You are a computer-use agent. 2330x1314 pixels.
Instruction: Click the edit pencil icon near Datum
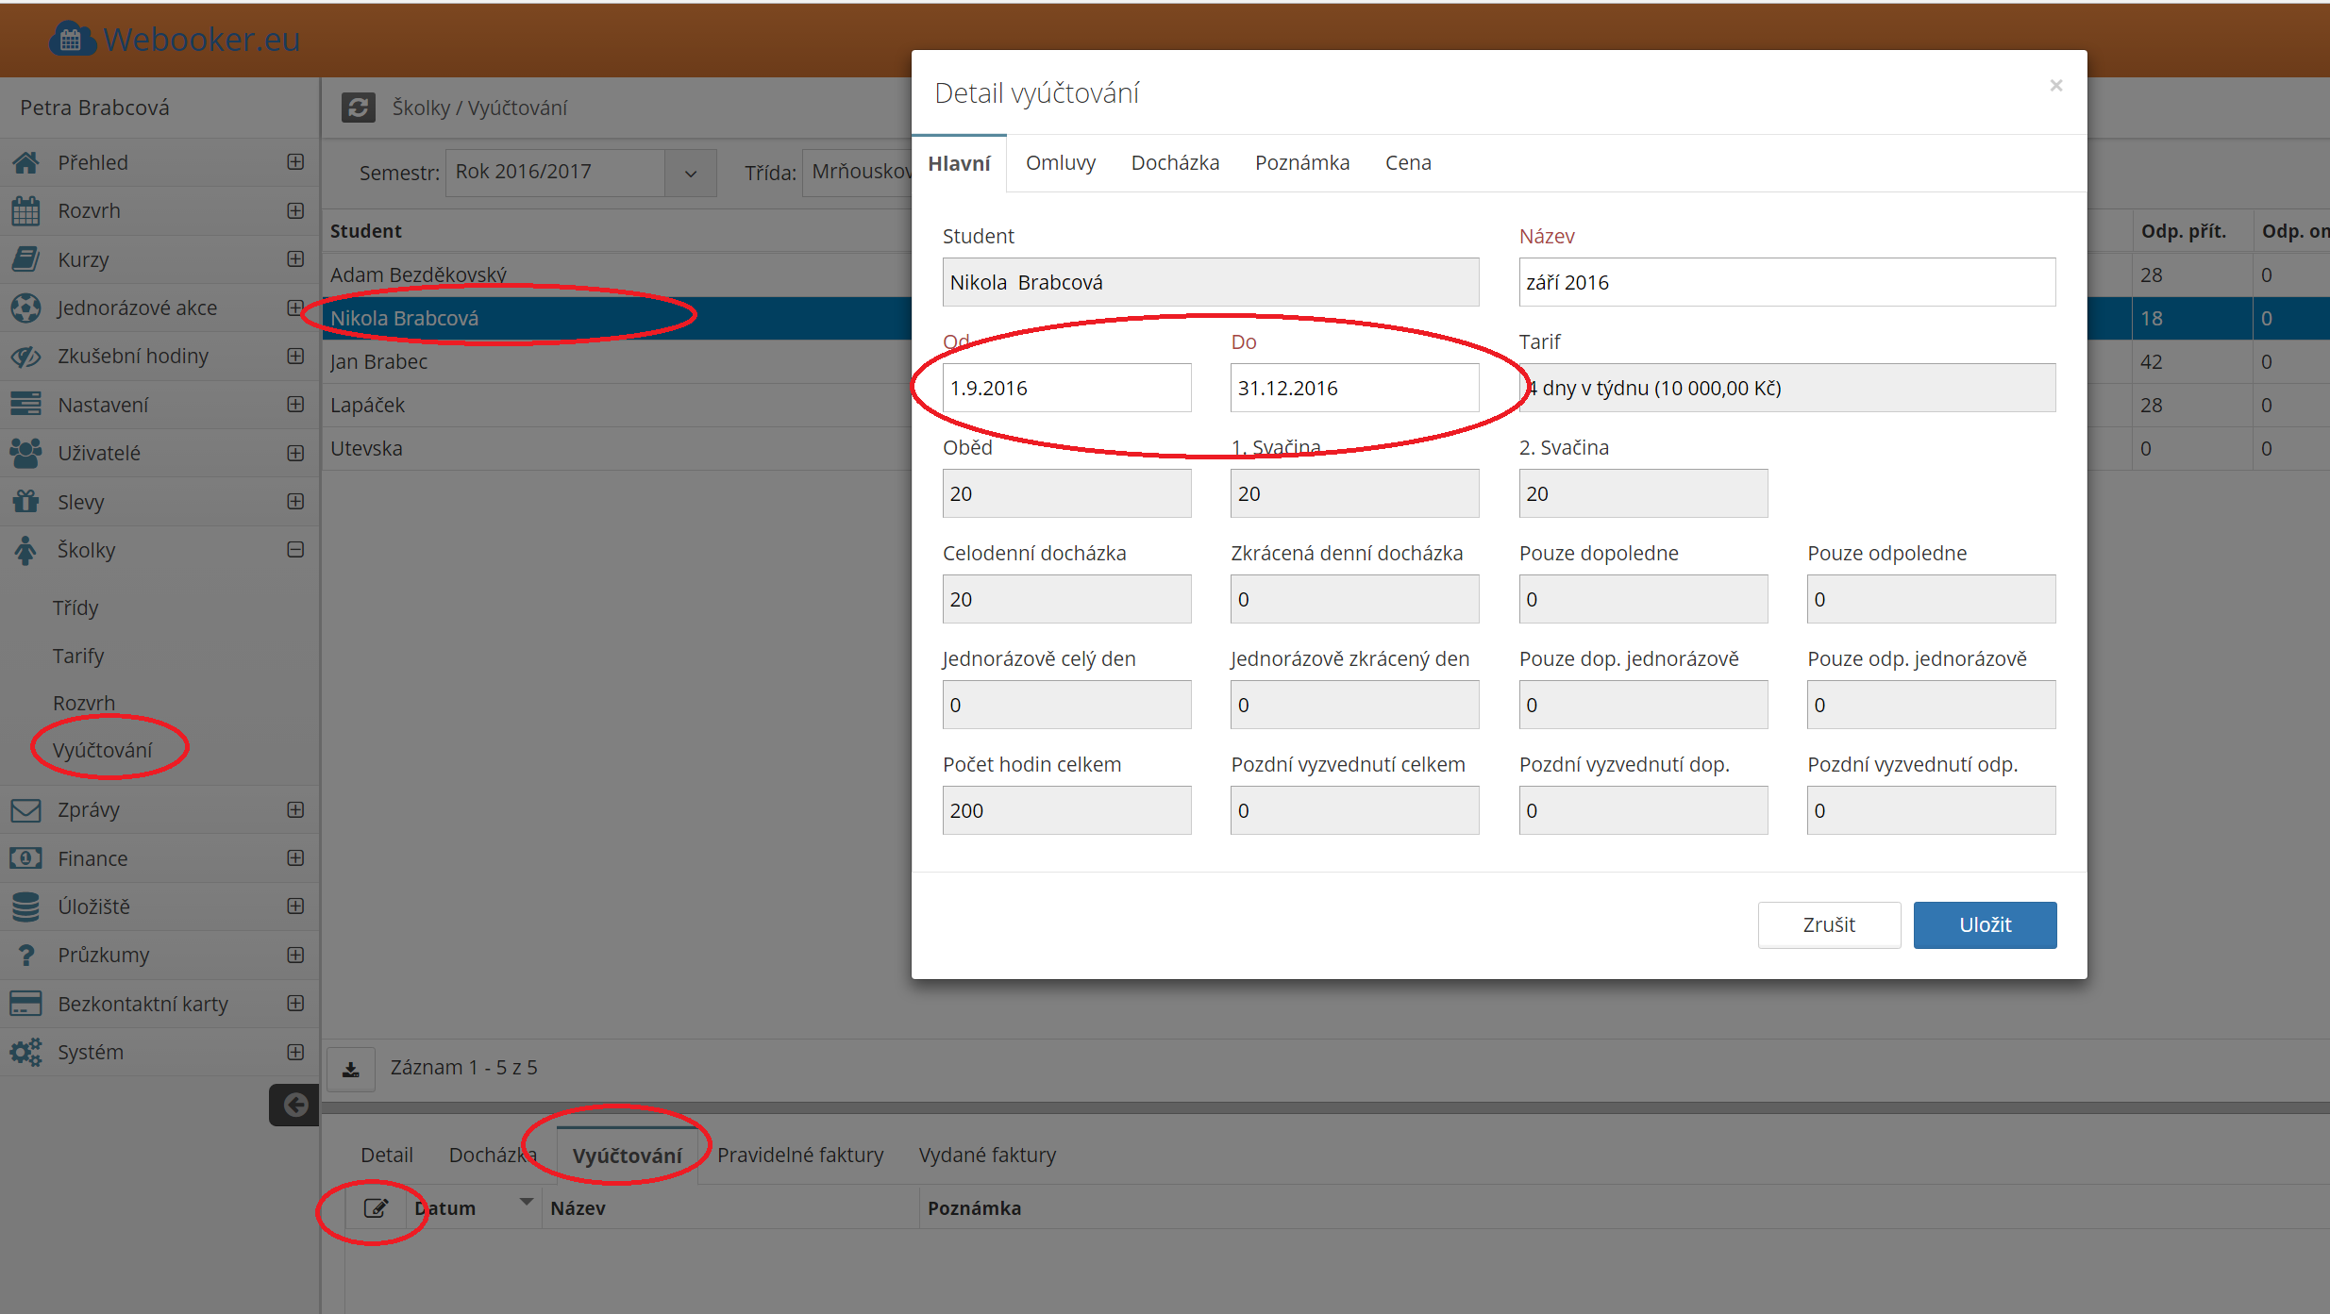point(376,1208)
